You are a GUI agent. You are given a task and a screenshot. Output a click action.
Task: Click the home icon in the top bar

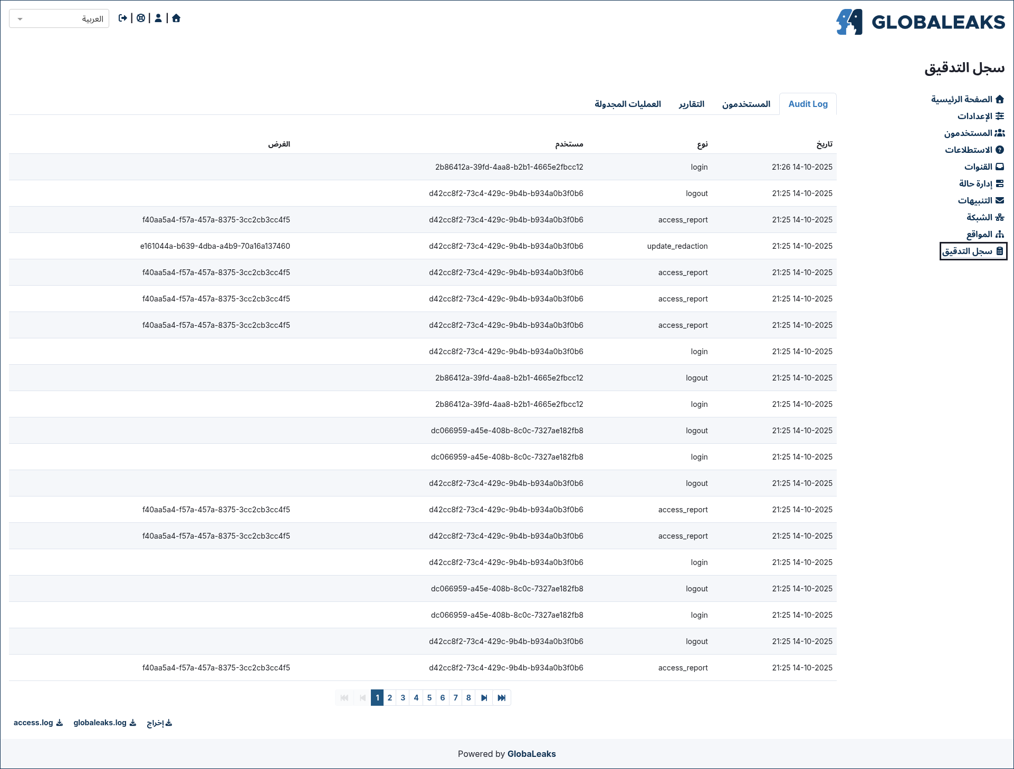coord(176,18)
